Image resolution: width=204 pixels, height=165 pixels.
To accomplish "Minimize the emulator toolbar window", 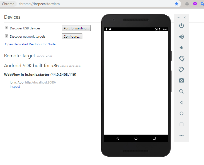I will tap(179, 17).
